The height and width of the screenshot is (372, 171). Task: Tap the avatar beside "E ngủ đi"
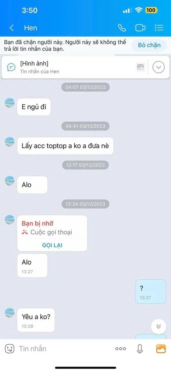tap(10, 103)
